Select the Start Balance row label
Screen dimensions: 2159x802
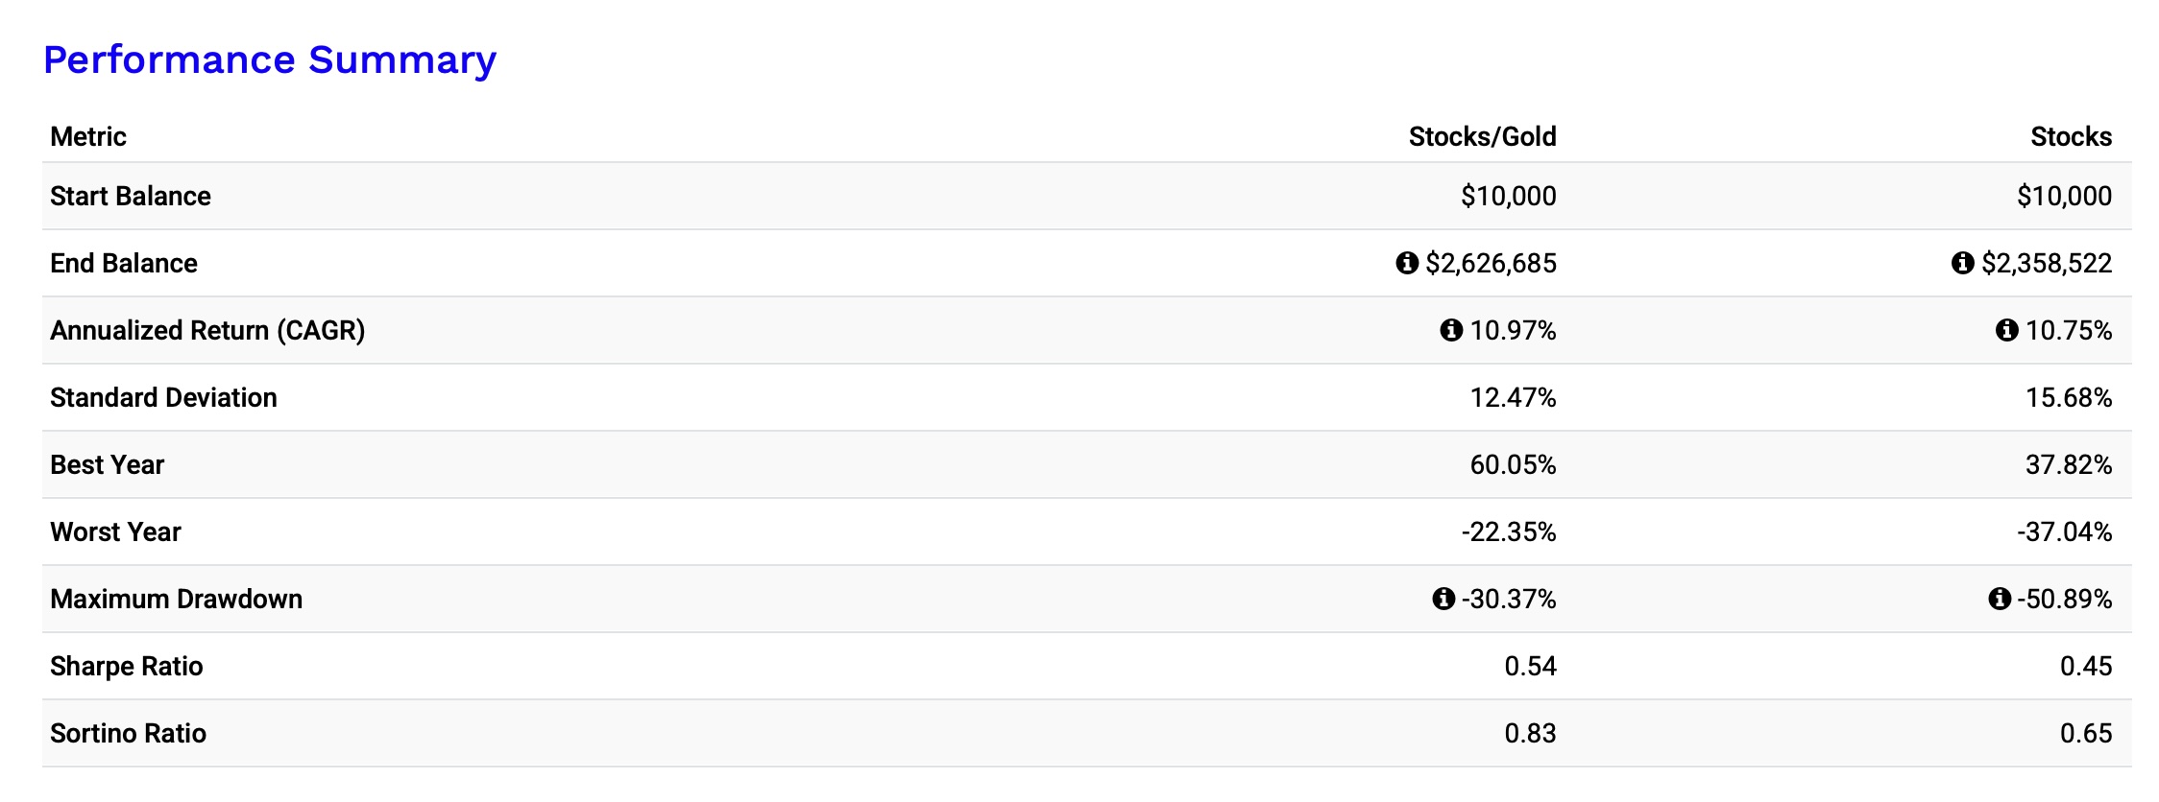[131, 196]
